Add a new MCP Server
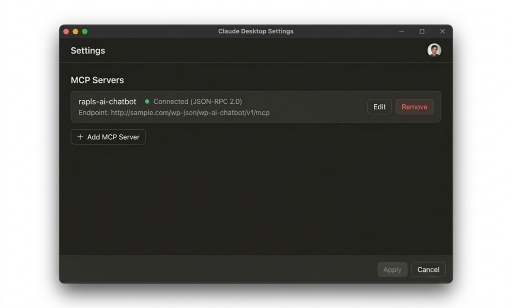 pos(108,137)
